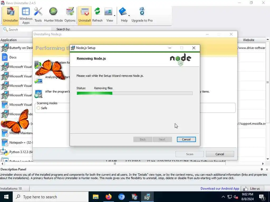Open the Windows Apps list
This screenshot has width=270, height=202.
26,16
